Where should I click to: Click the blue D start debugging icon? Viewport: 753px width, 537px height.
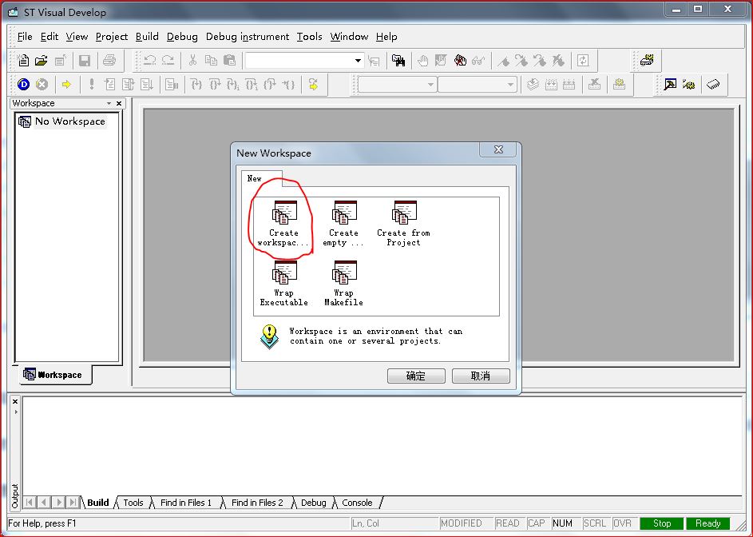23,85
